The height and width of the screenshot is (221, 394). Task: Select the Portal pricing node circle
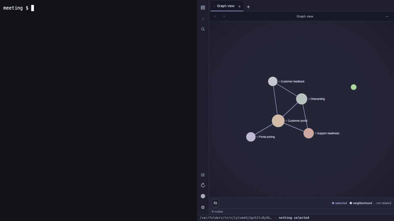pyautogui.click(x=251, y=137)
